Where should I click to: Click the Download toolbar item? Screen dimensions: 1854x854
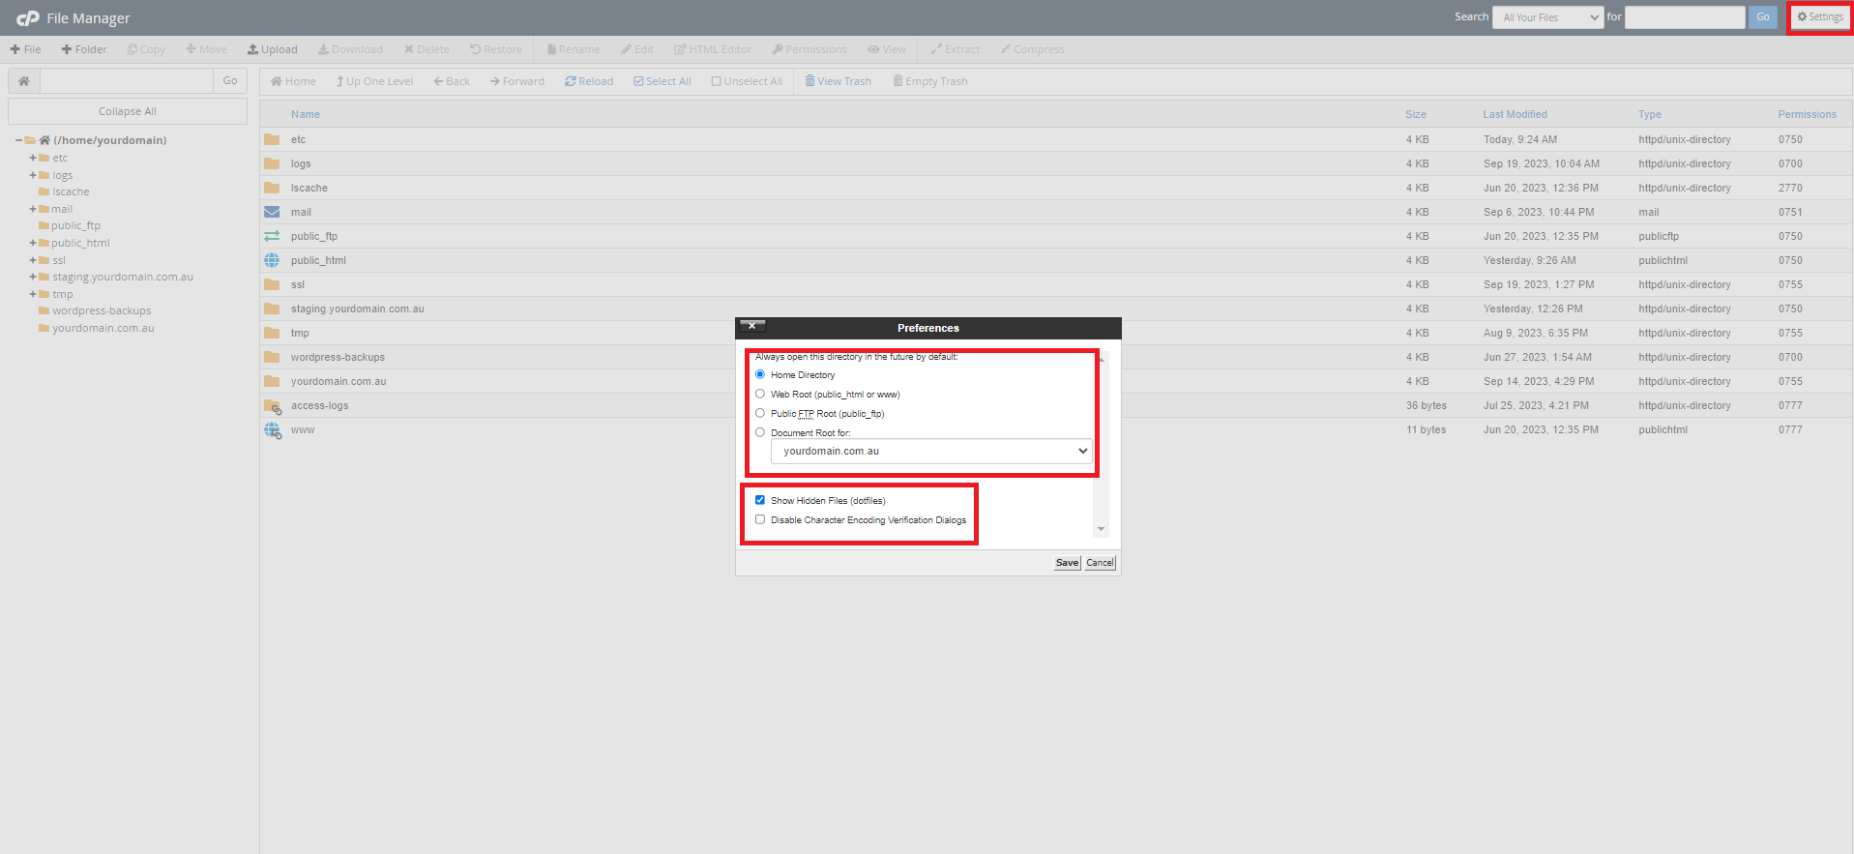(350, 49)
